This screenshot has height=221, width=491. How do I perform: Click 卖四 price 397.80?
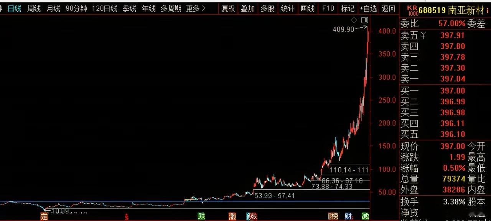[453, 46]
